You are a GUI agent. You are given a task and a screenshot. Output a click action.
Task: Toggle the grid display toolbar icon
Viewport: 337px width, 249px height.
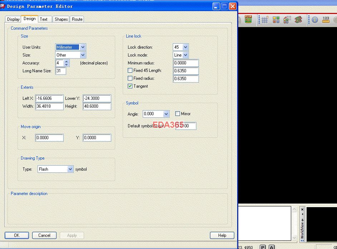[265, 20]
